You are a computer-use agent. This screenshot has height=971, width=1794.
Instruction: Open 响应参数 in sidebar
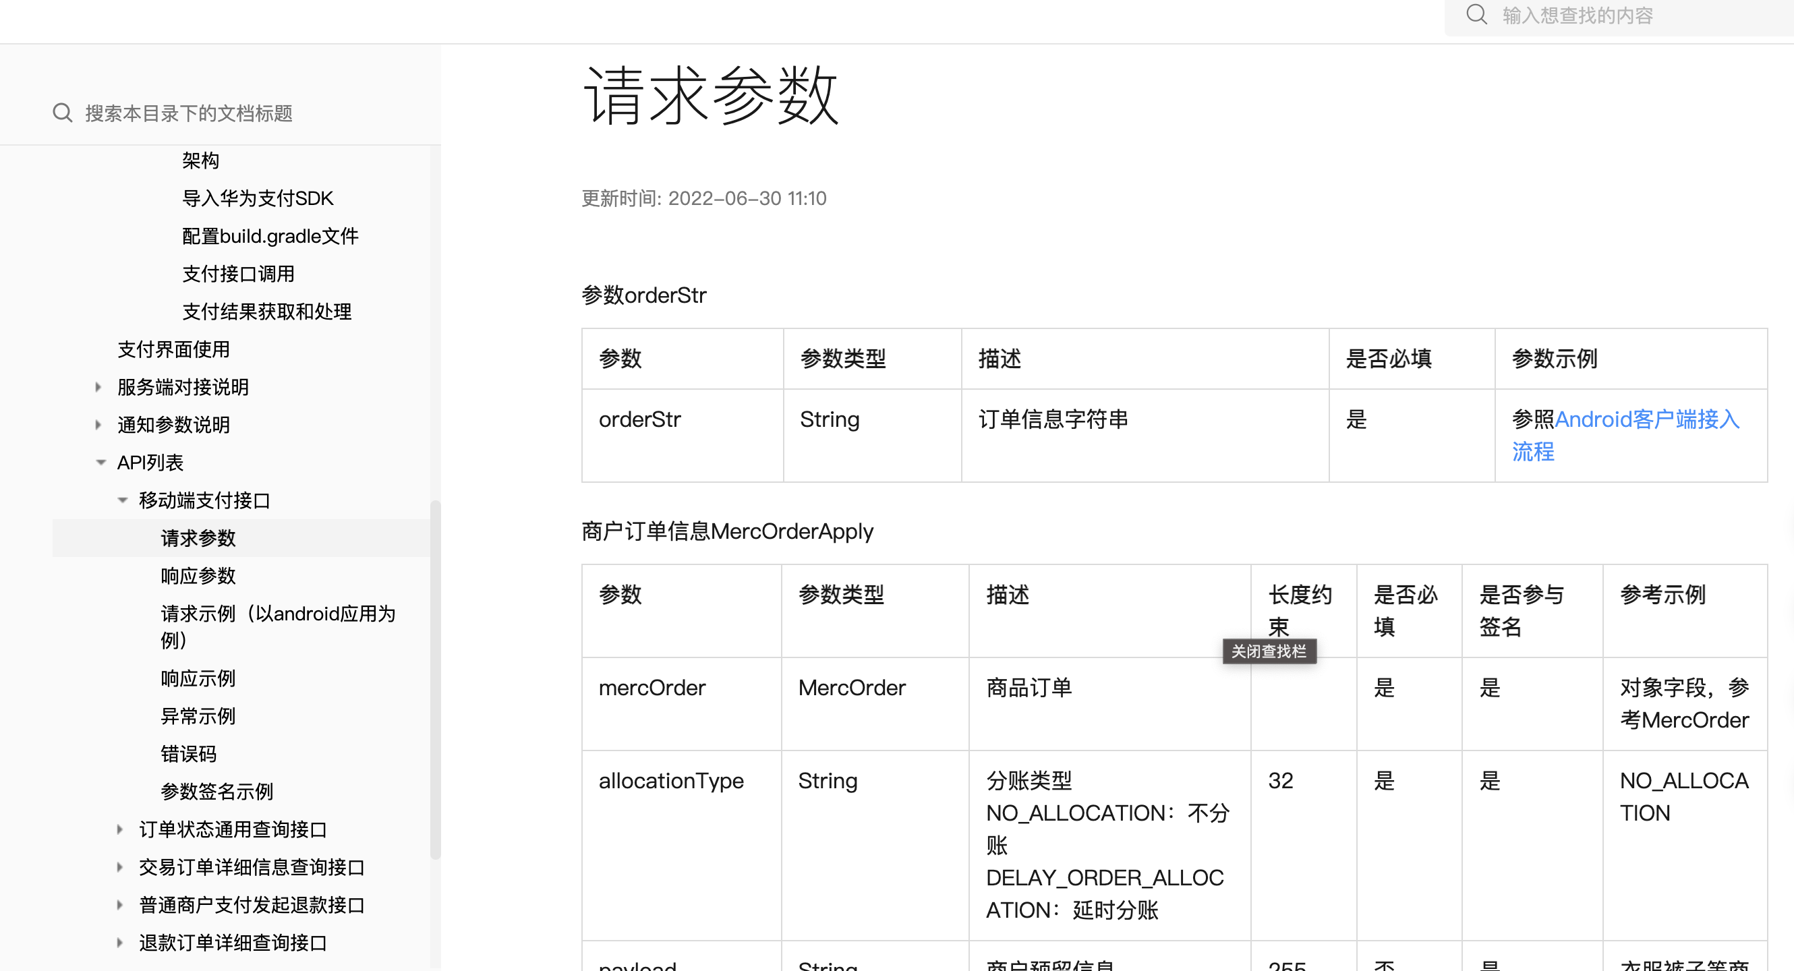198,576
